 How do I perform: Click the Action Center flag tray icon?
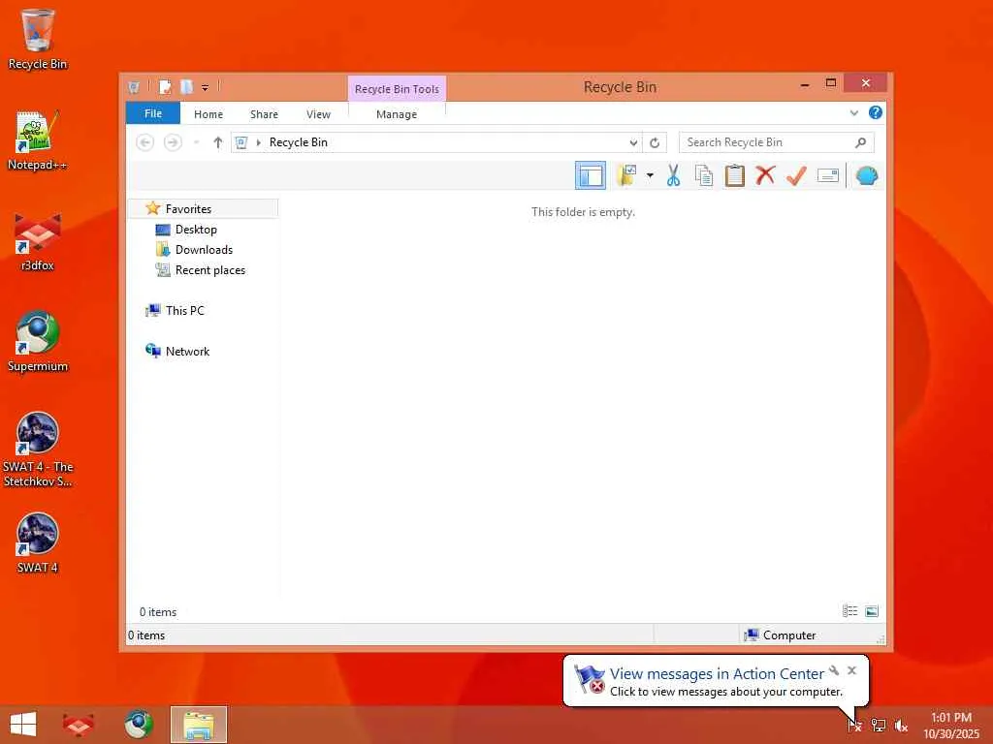[854, 725]
